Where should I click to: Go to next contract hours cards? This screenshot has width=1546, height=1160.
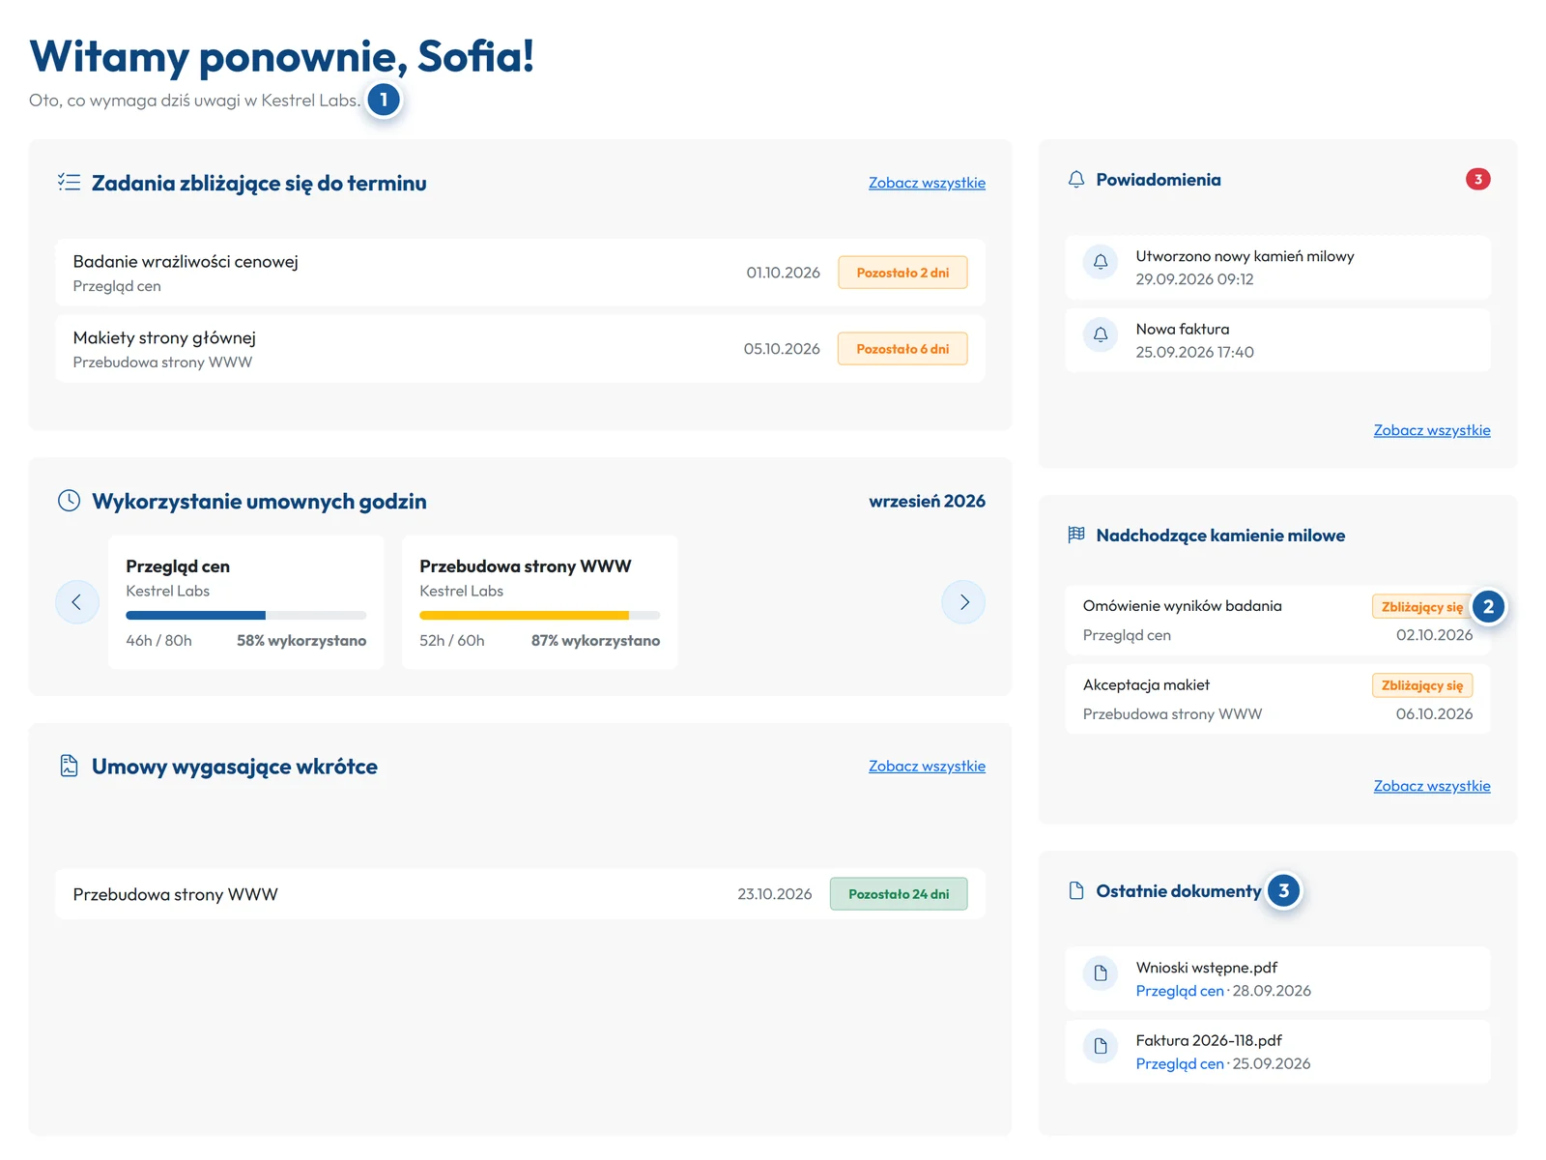[963, 602]
